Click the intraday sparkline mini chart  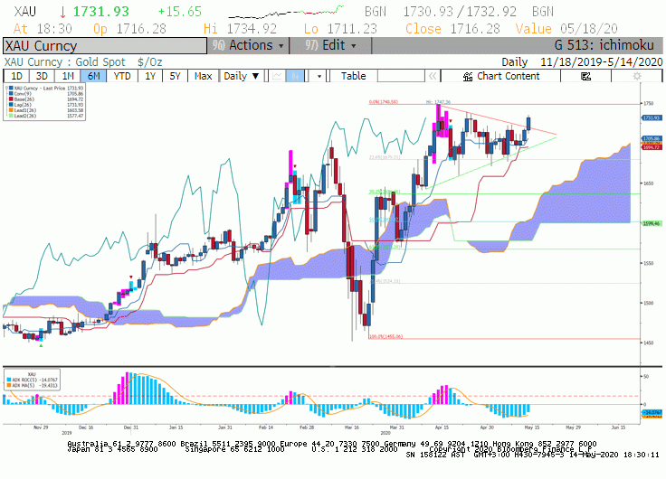[x=286, y=12]
